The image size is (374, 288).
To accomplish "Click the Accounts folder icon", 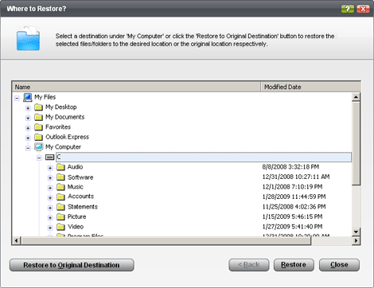I will [60, 197].
